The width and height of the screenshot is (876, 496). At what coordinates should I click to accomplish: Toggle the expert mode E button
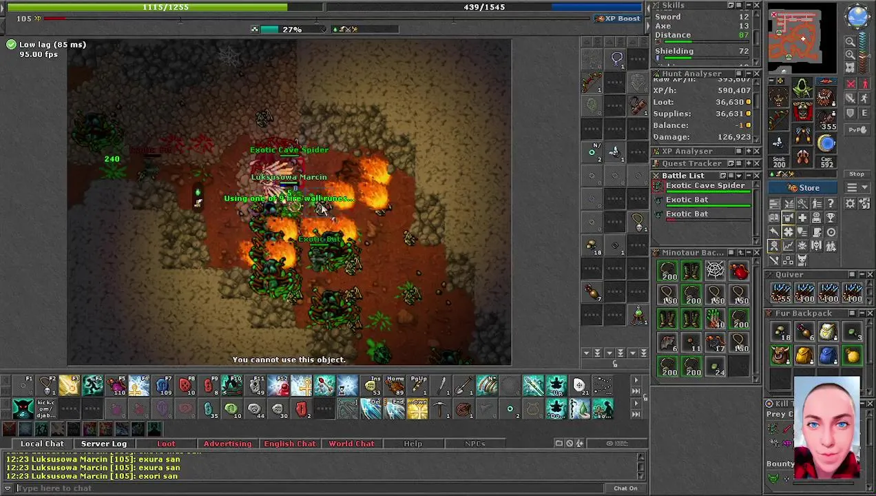[864, 112]
